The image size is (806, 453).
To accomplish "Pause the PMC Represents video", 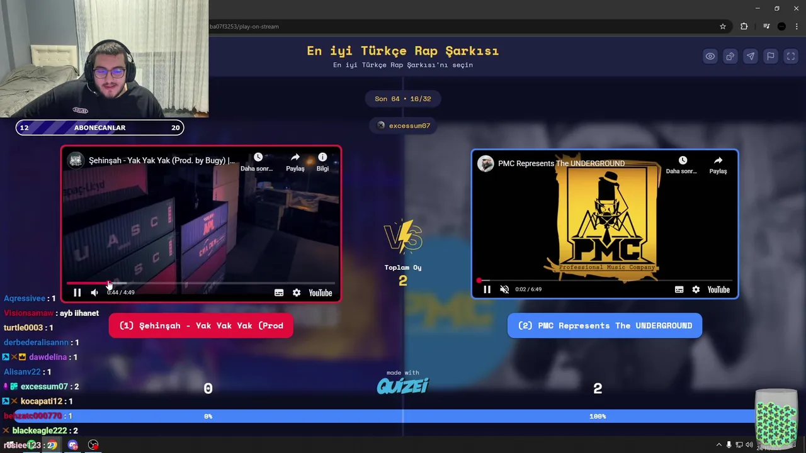I will [x=487, y=289].
